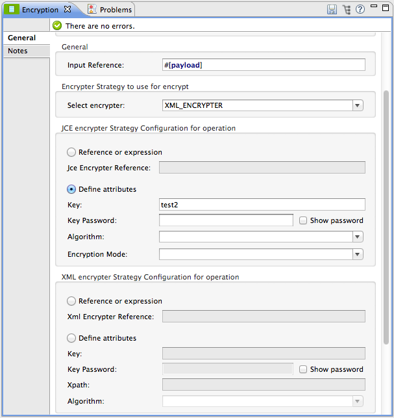
Task: Click the 'Select encrypter:' label
Action: pos(96,105)
